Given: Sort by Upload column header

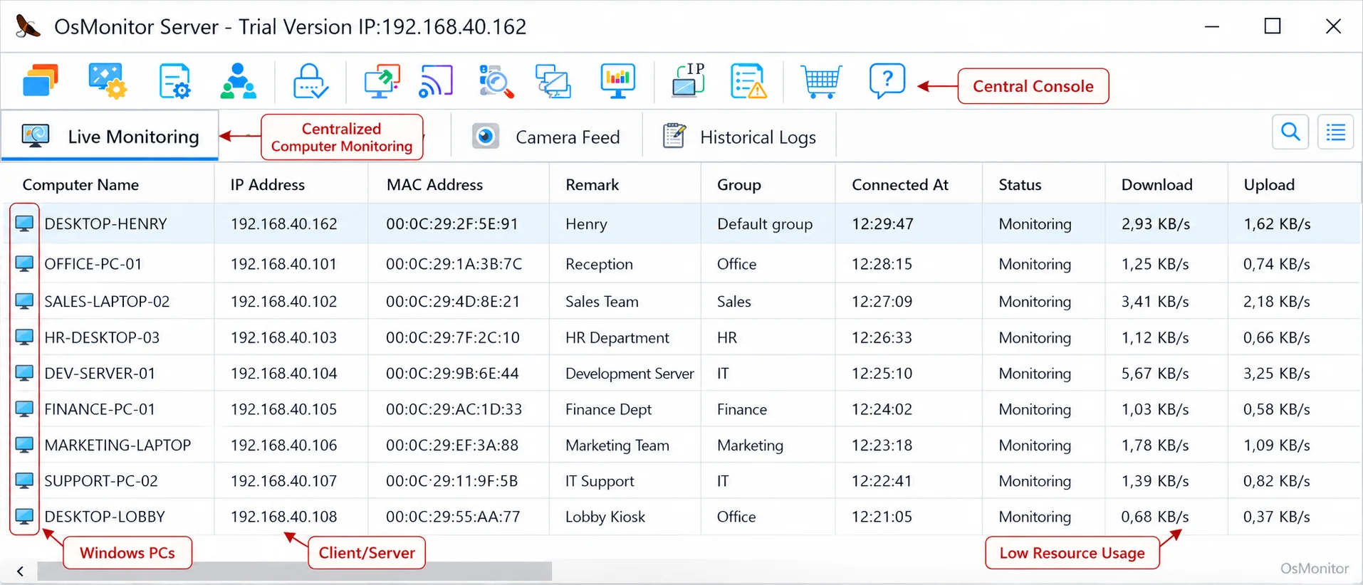Looking at the screenshot, I should (1269, 184).
